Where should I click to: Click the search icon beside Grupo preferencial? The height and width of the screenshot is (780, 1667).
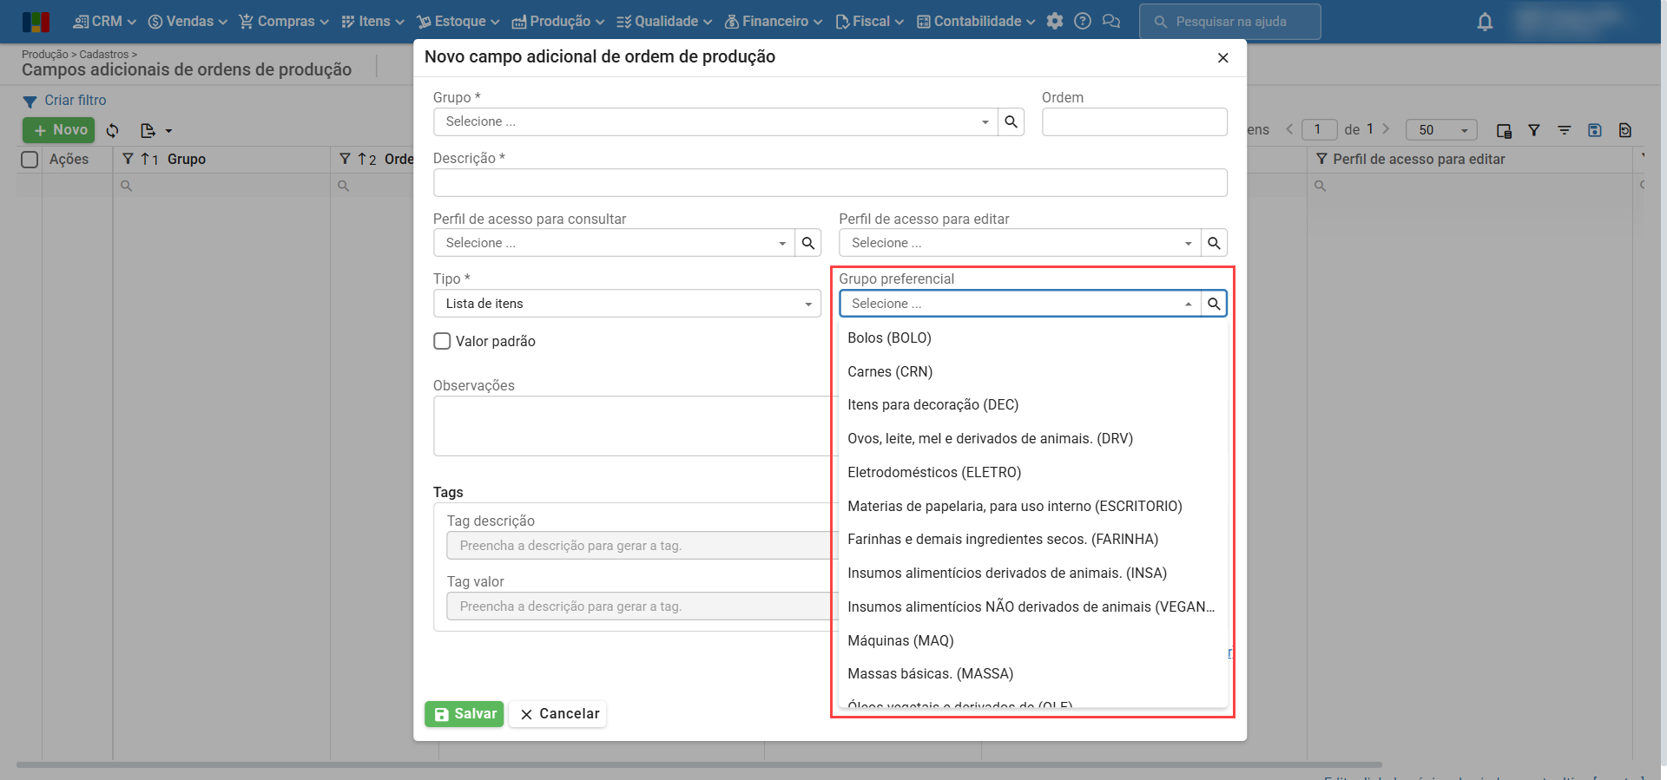point(1214,304)
